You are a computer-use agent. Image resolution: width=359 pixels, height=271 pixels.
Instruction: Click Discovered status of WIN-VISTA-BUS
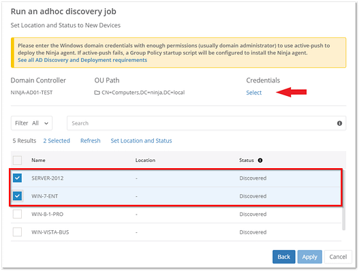pyautogui.click(x=253, y=232)
